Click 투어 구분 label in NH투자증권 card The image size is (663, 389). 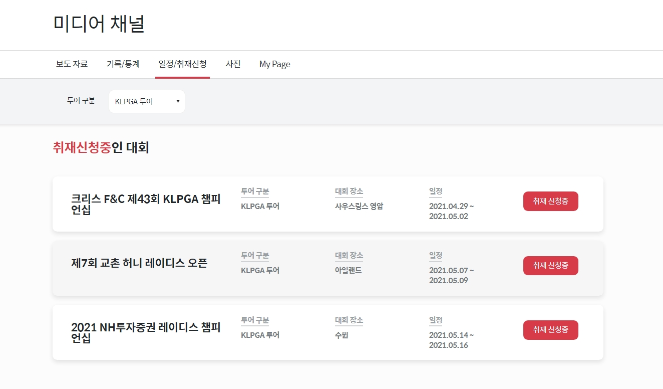coord(255,320)
